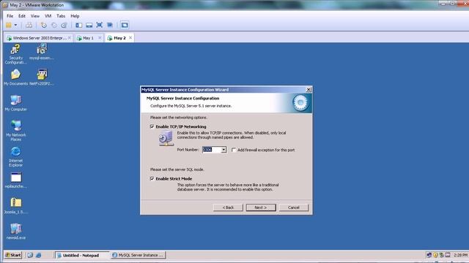Uncheck Enable TCP/IP Networking checkbox
The width and height of the screenshot is (469, 263).
point(152,126)
